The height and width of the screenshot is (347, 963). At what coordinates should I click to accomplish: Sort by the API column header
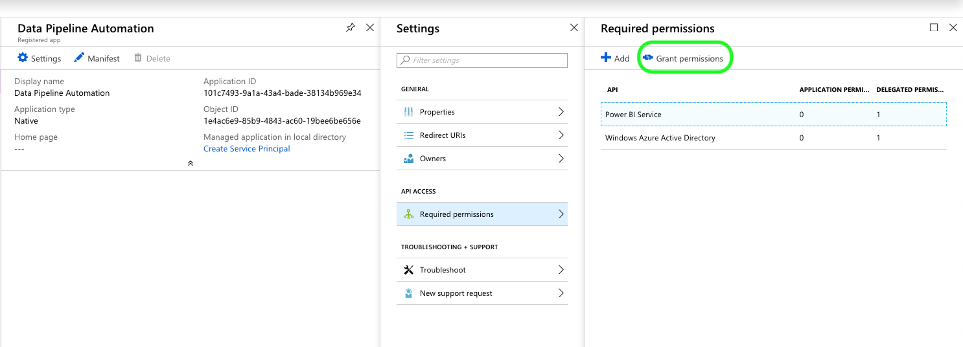click(x=612, y=90)
